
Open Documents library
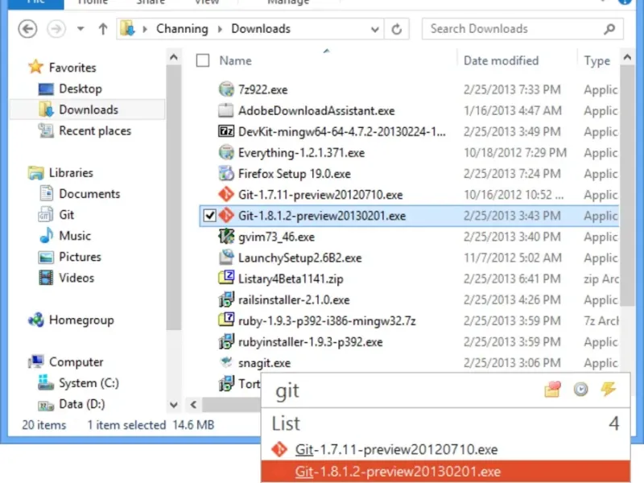(x=89, y=194)
